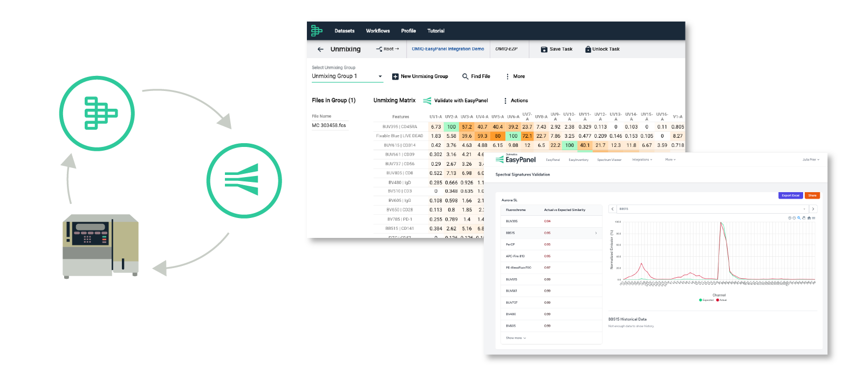Click the Find File magnifier icon

point(465,76)
